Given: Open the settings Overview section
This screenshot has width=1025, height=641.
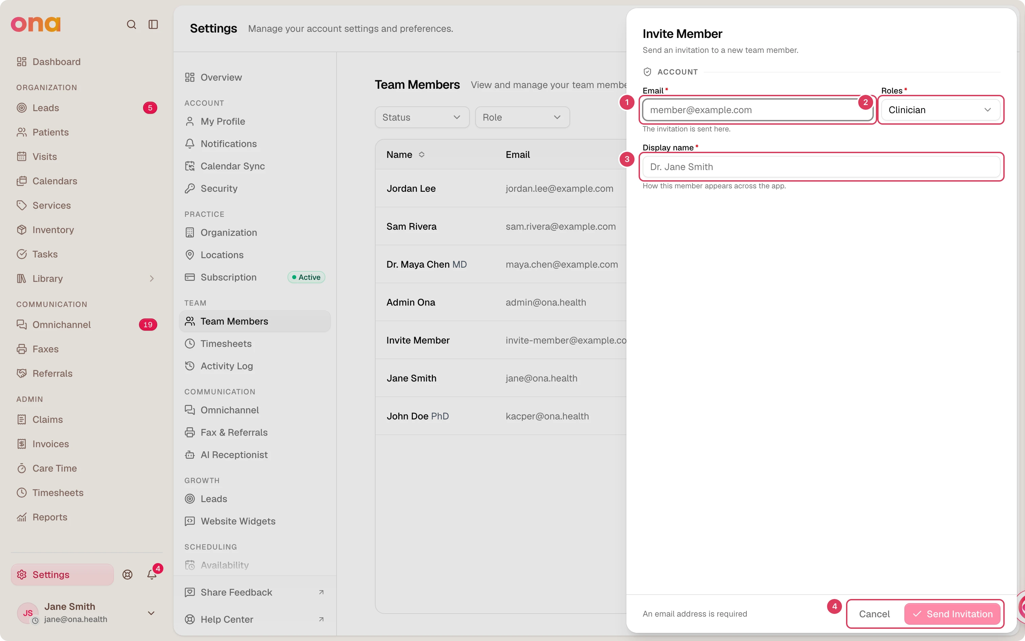Looking at the screenshot, I should pyautogui.click(x=255, y=77).
